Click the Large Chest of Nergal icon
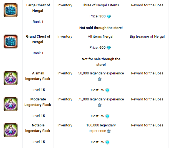The width and height of the screenshot is (169, 148). (11, 10)
